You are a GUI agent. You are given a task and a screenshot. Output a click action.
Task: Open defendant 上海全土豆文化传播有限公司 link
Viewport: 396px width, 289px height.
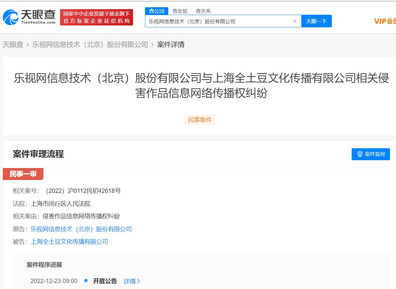pos(70,242)
